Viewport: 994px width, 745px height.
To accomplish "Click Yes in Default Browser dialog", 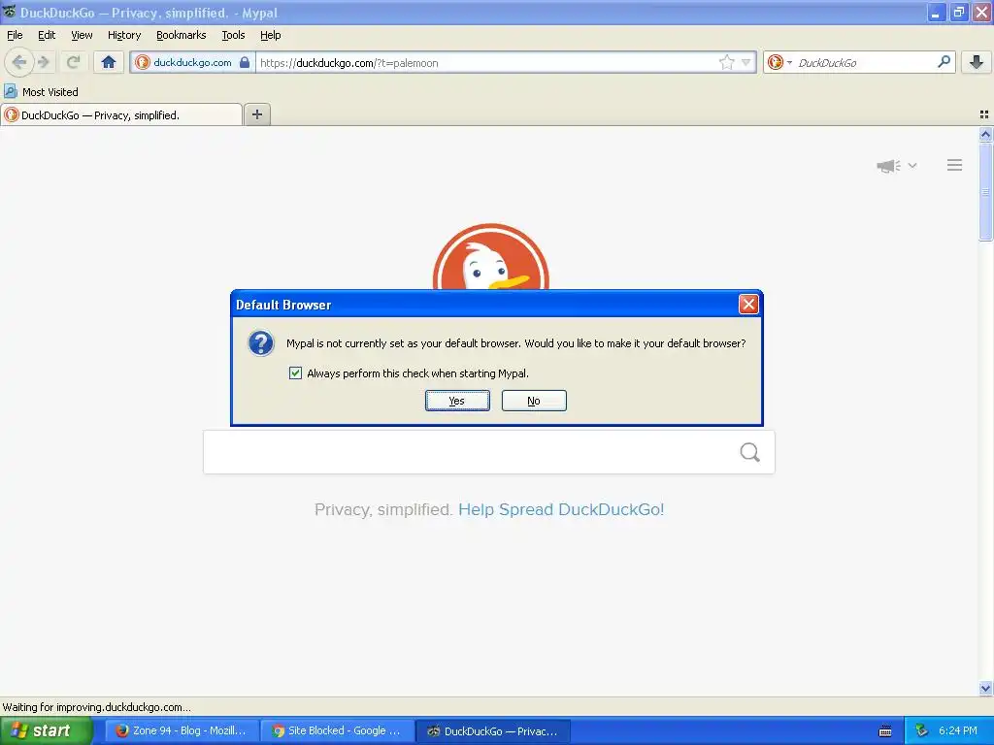I will coord(457,401).
